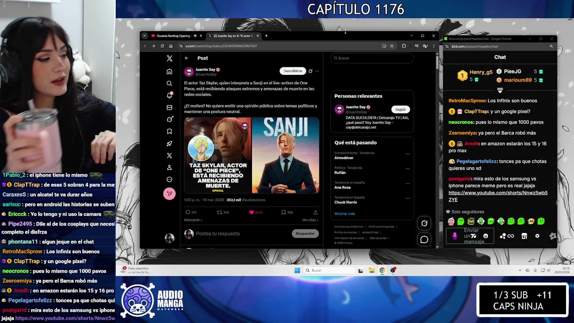574x323 pixels.
Task: Open the Taz Skylar death threats image
Action: coord(217,156)
